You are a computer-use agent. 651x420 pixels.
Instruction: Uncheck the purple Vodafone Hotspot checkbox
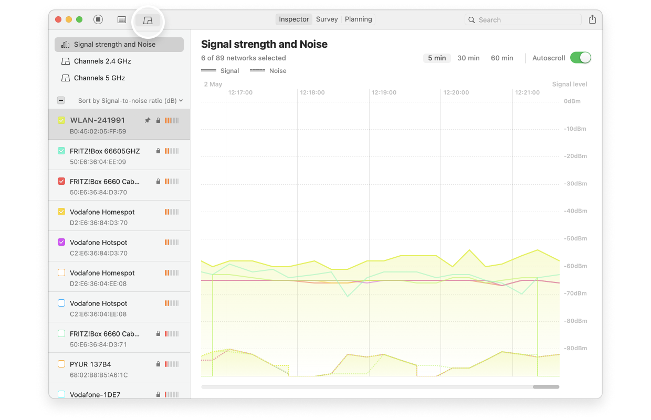point(61,242)
